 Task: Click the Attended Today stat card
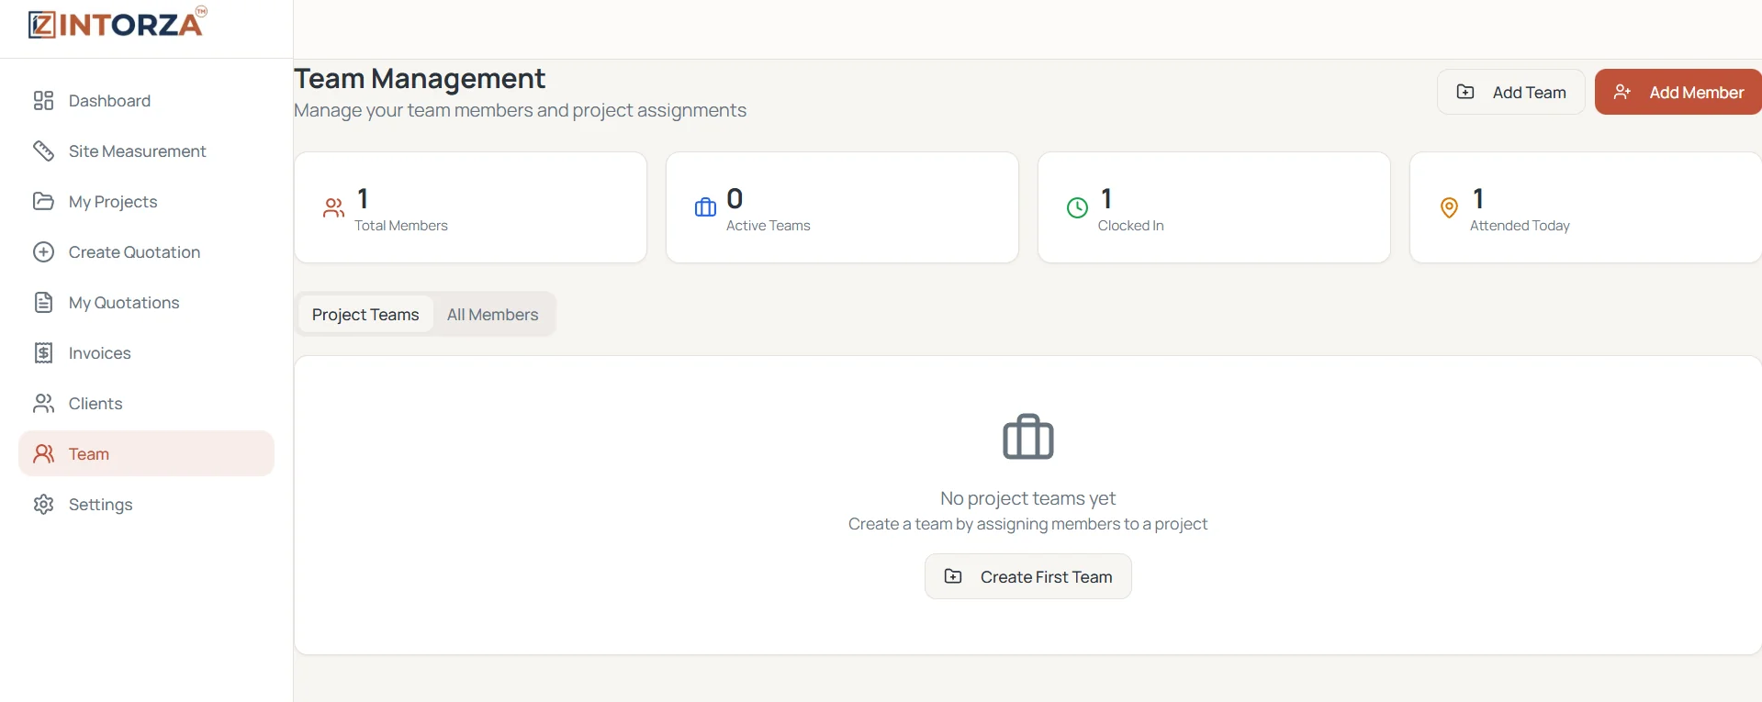click(1586, 207)
